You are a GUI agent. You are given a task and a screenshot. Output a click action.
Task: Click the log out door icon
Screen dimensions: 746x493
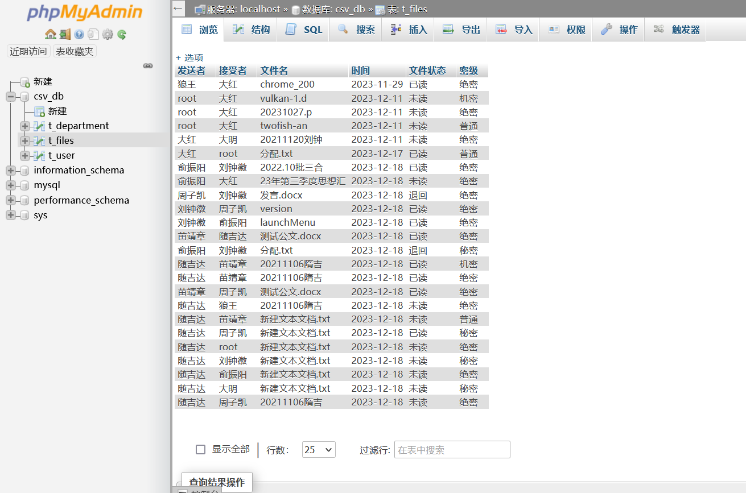pyautogui.click(x=65, y=34)
